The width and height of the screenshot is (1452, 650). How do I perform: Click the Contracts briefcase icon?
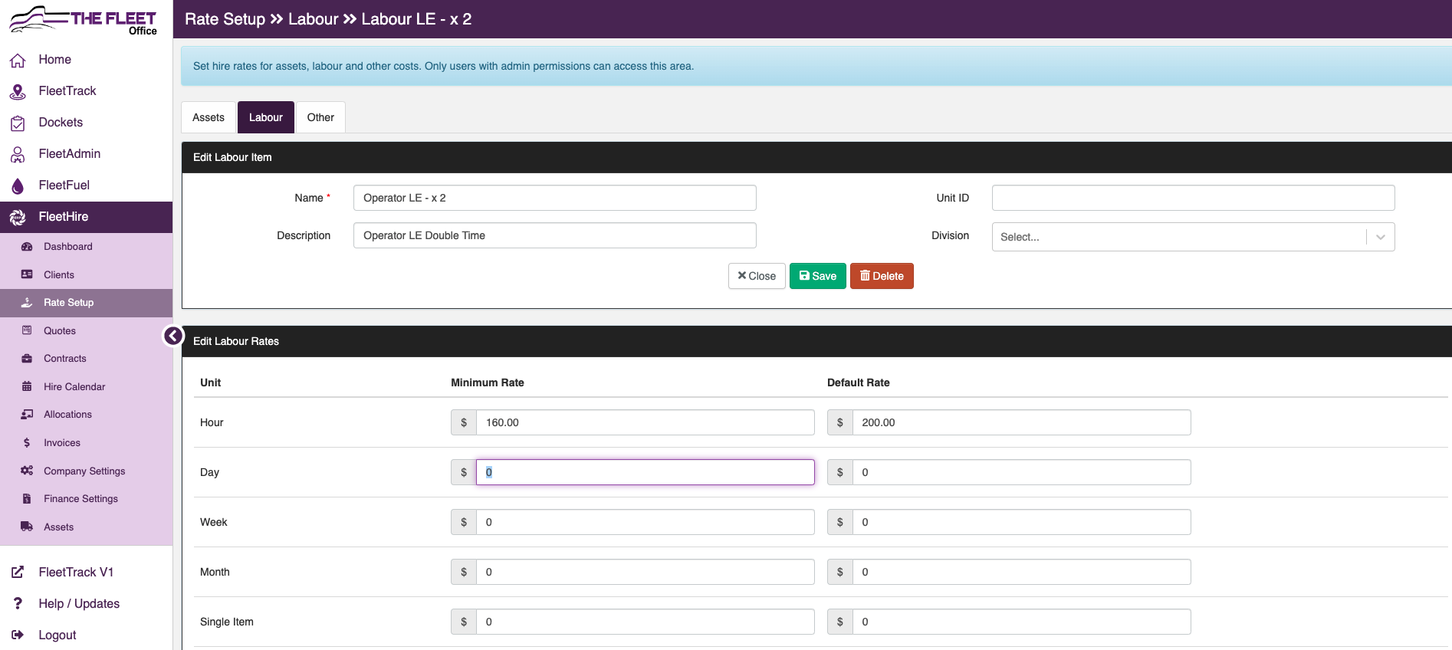tap(27, 359)
